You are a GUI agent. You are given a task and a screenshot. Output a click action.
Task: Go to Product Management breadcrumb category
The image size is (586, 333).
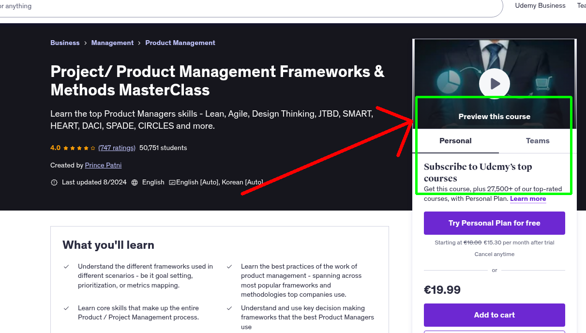coord(180,43)
